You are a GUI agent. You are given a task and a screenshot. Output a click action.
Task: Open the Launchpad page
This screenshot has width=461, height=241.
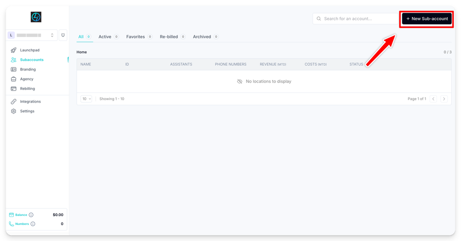[x=30, y=50]
